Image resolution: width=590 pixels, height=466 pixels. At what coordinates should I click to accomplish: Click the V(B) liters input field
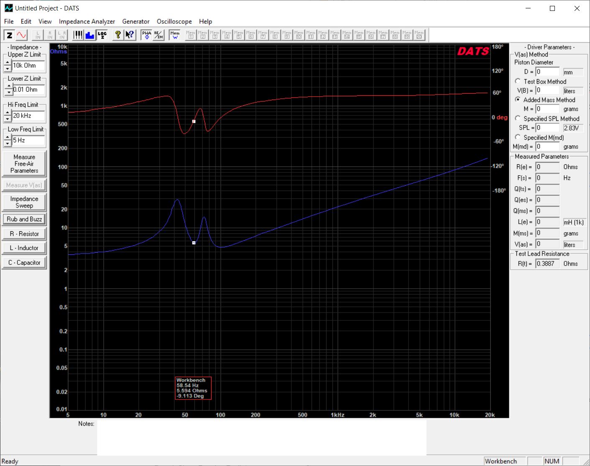[x=548, y=90]
